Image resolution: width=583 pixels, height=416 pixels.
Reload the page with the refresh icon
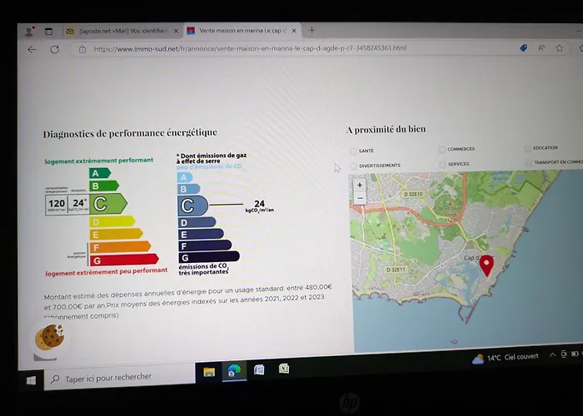point(54,50)
